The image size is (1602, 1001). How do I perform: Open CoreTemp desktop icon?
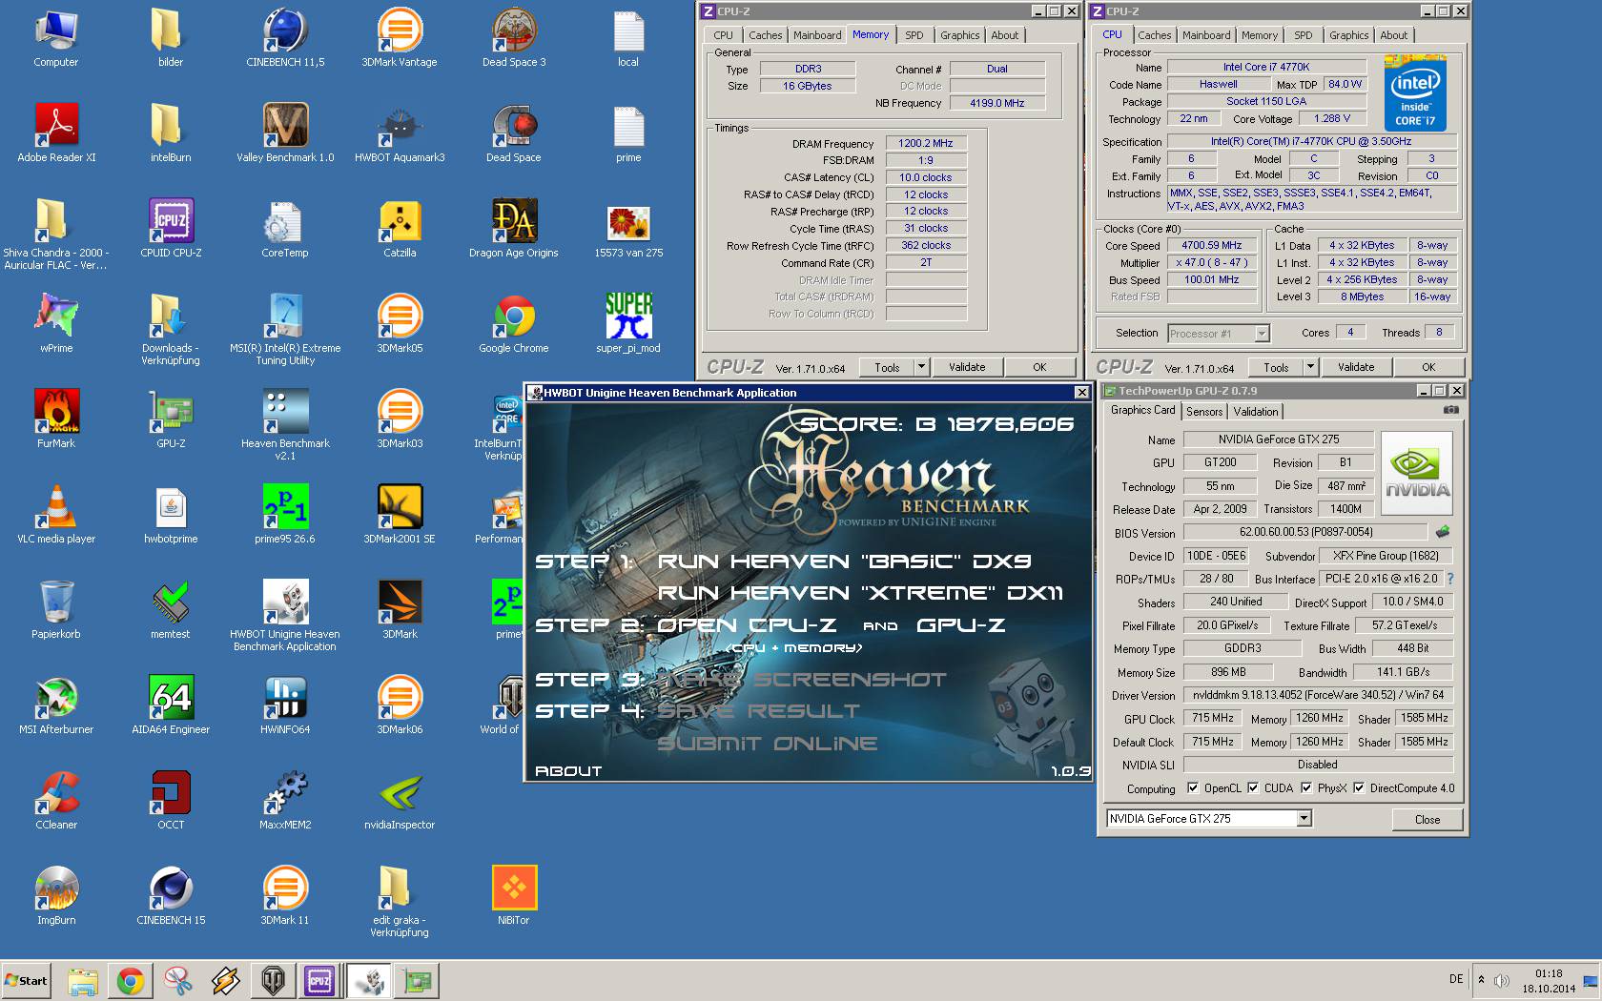pyautogui.click(x=285, y=229)
